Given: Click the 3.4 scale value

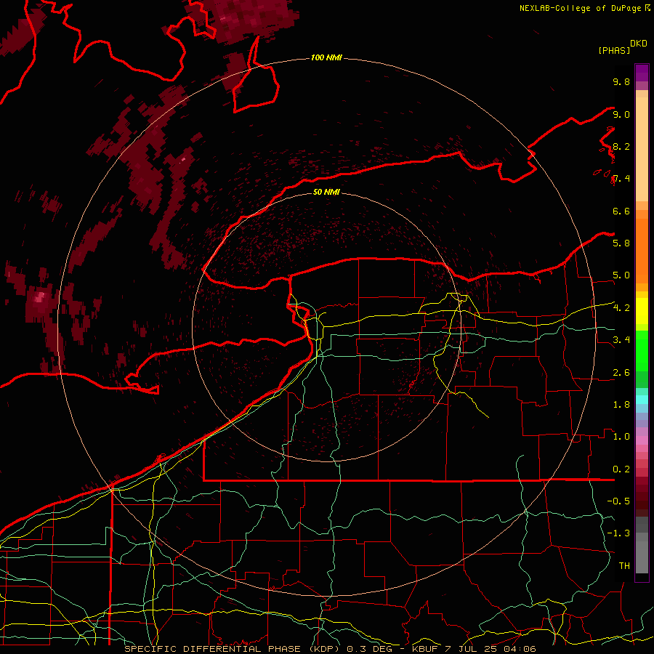Looking at the screenshot, I should point(621,340).
